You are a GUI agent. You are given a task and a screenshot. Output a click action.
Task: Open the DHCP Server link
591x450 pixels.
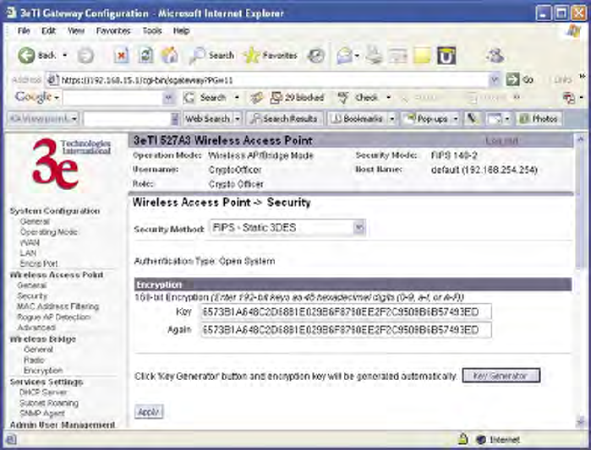[x=43, y=393]
